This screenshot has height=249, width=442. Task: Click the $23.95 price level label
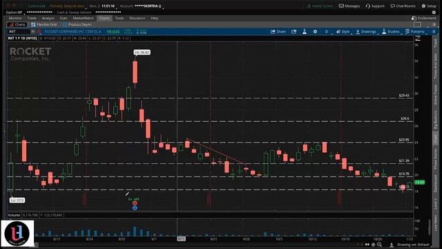click(404, 140)
